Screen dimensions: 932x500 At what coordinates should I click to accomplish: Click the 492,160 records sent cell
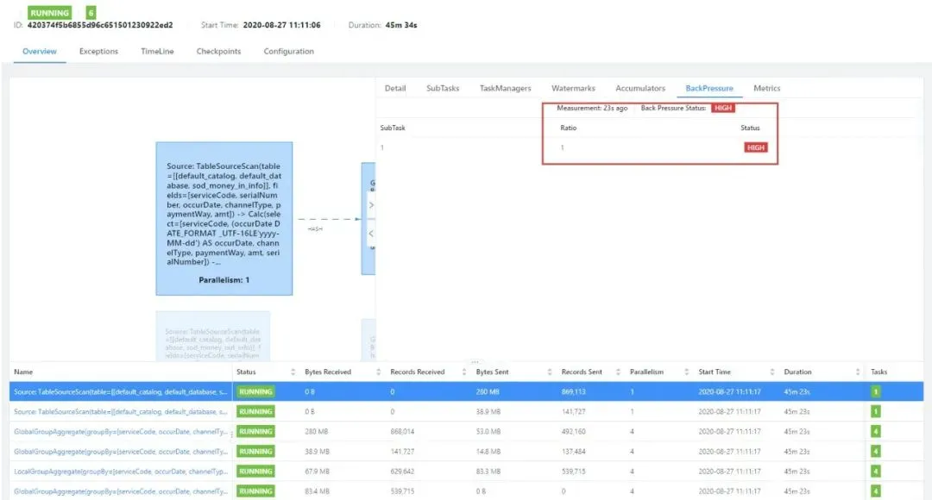point(573,432)
